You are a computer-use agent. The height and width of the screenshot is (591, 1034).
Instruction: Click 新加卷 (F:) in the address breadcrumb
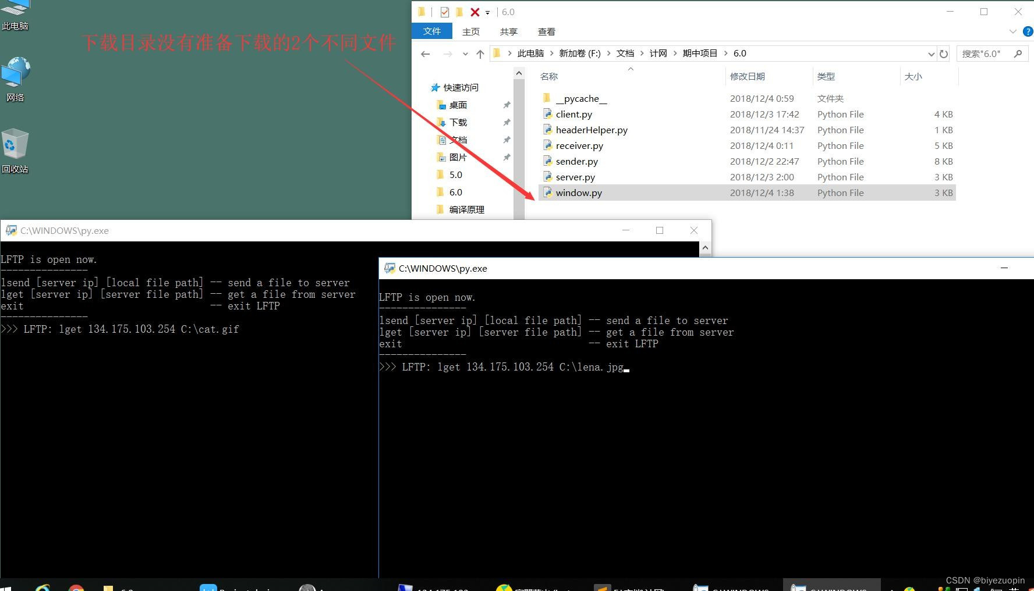580,54
